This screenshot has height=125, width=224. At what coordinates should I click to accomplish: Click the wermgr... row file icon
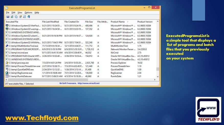pos(7,29)
